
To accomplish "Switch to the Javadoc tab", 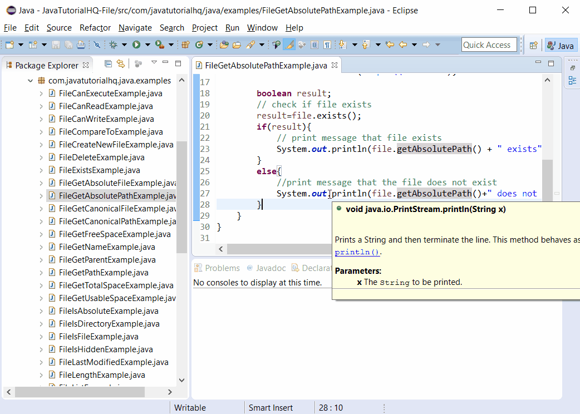I will (x=266, y=268).
